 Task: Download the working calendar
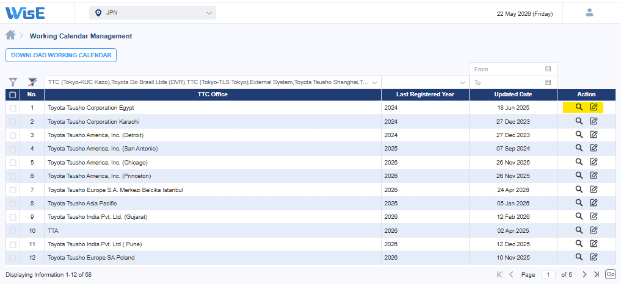pyautogui.click(x=61, y=55)
